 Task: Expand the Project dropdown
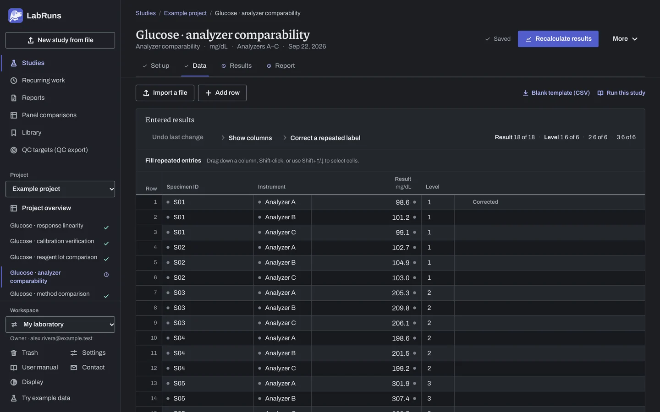[x=60, y=189]
